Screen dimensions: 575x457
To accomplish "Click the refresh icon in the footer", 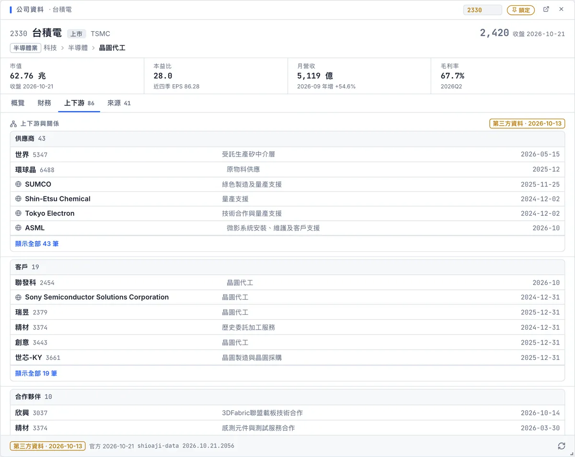I will coord(561,446).
